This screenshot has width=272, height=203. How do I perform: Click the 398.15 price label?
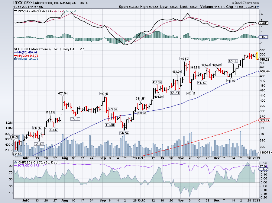140,99
